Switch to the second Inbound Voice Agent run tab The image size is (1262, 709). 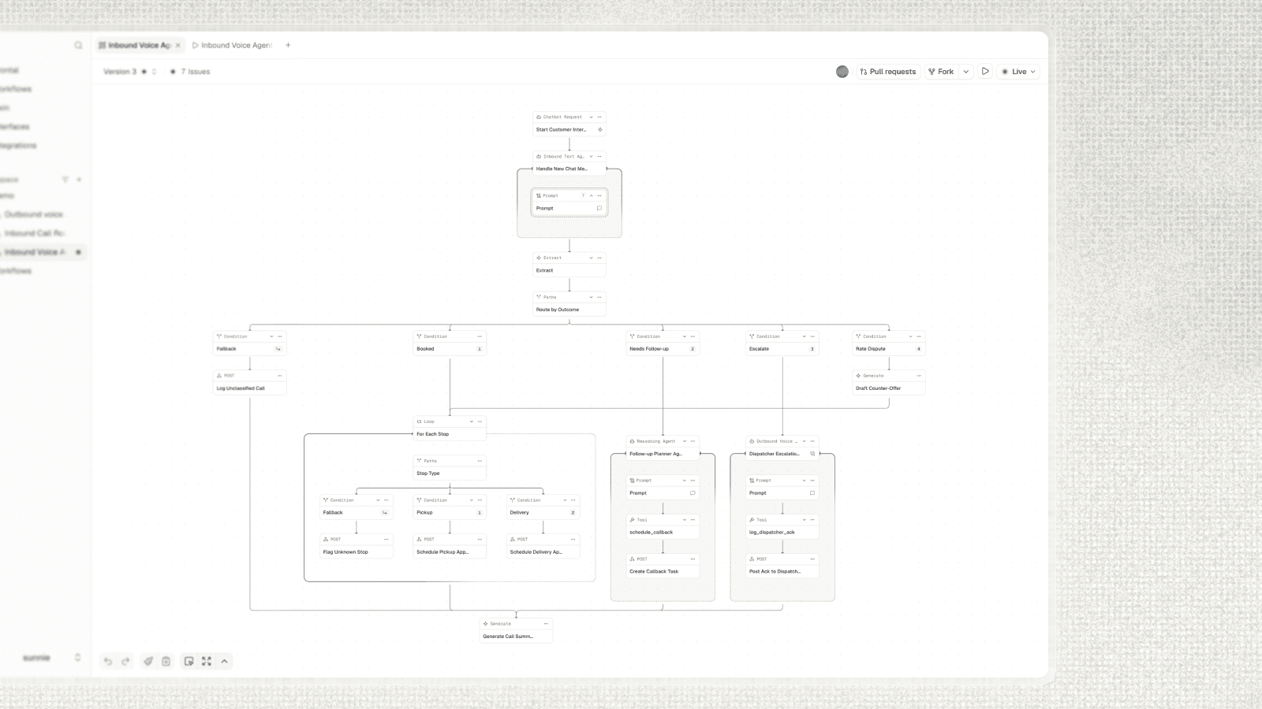(x=232, y=45)
